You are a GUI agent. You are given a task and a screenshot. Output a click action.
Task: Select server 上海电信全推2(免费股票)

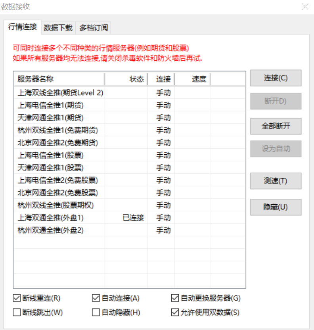130,180
